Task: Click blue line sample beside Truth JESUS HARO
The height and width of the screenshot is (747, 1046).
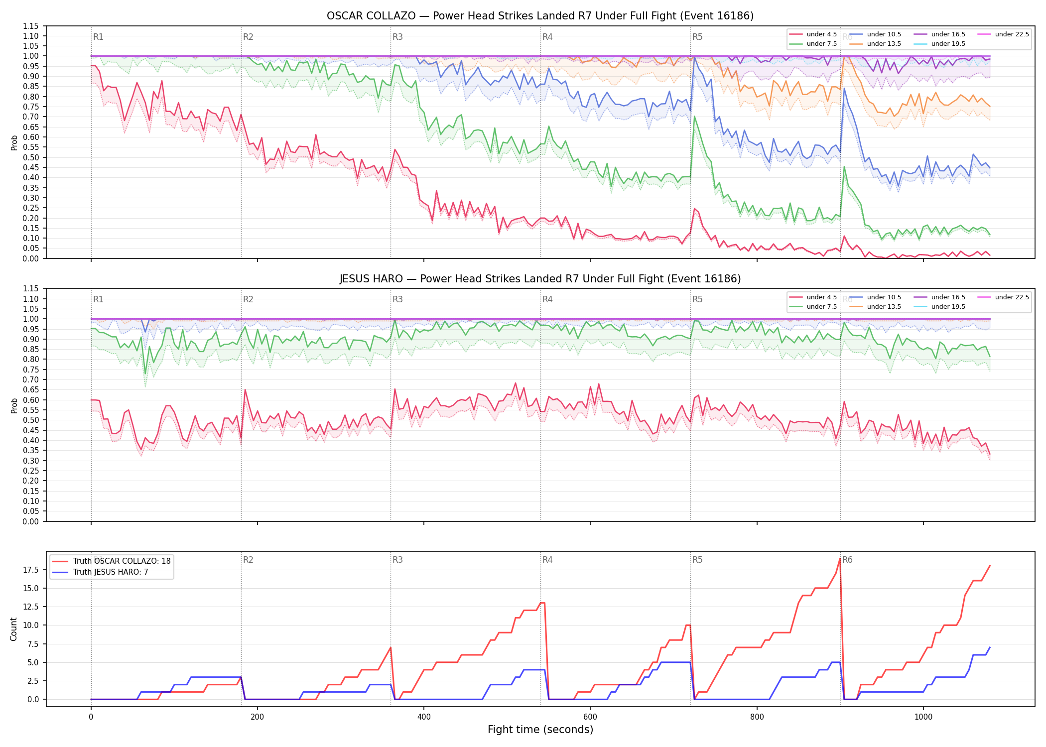Action: pos(60,572)
